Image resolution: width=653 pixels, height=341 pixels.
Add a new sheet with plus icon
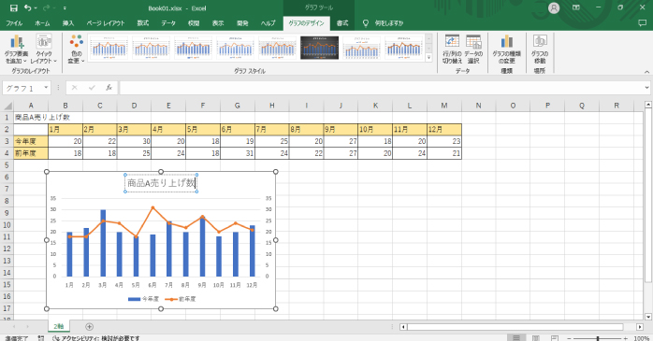click(x=89, y=327)
